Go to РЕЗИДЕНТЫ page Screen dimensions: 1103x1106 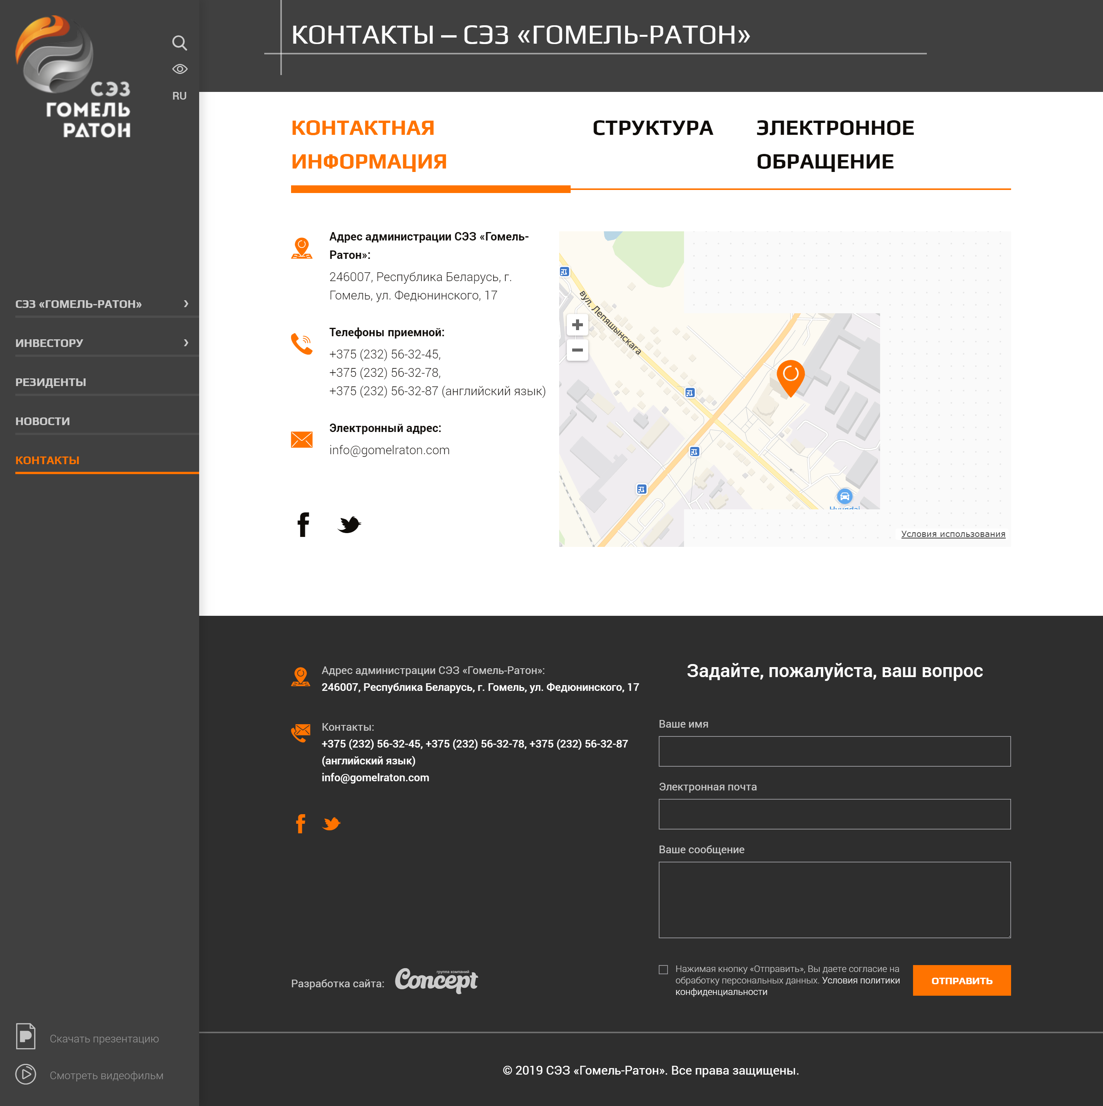[51, 382]
